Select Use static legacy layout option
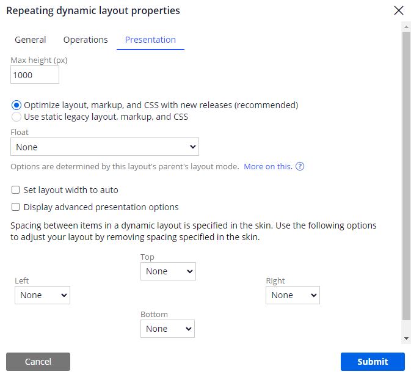Screen dimensions: 411x377 [x=16, y=117]
